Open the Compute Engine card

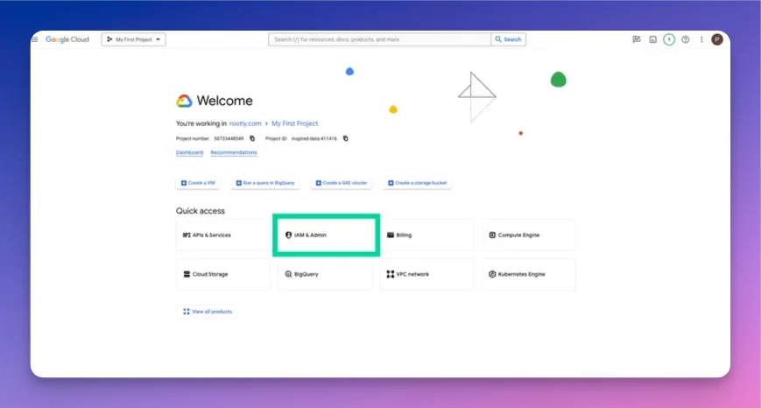point(529,235)
